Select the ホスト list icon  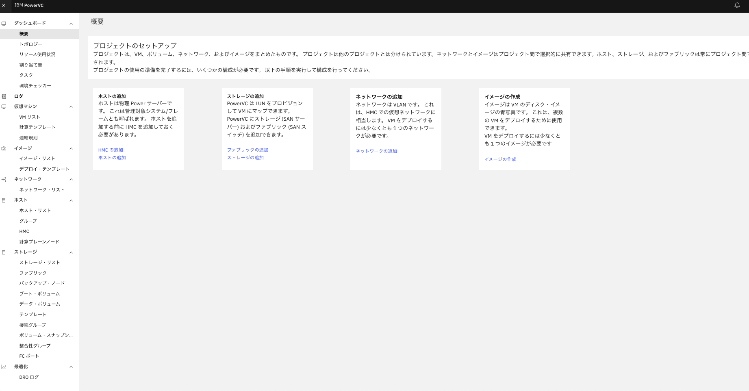pos(4,200)
